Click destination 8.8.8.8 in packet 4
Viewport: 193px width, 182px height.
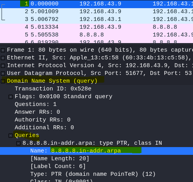(x=165, y=27)
